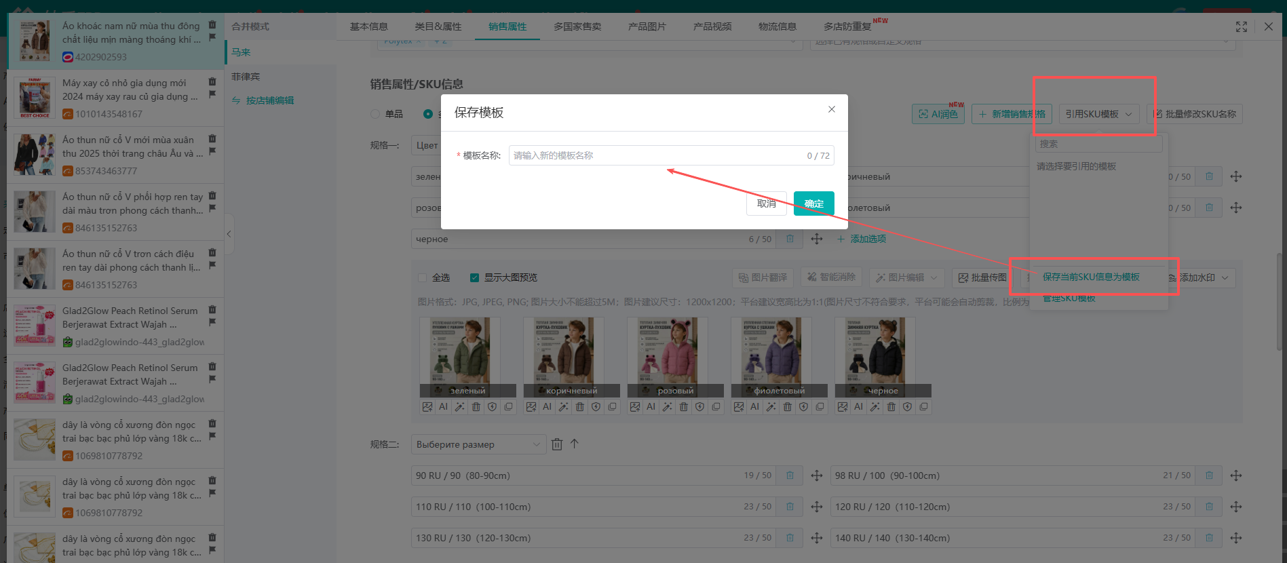Select the 马来 site entry
This screenshot has height=563, width=1287.
241,52
